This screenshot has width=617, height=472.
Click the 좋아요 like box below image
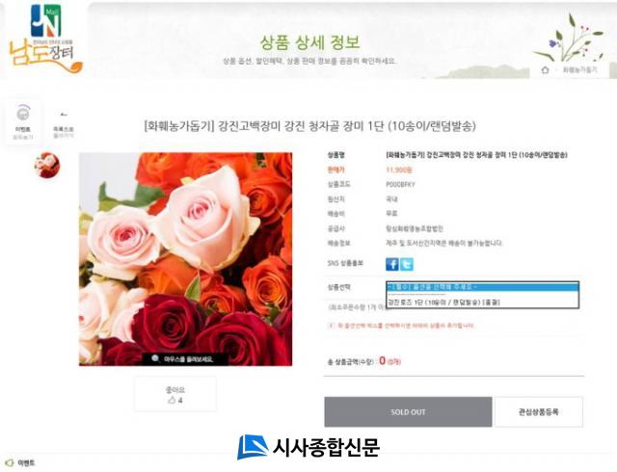pyautogui.click(x=175, y=394)
